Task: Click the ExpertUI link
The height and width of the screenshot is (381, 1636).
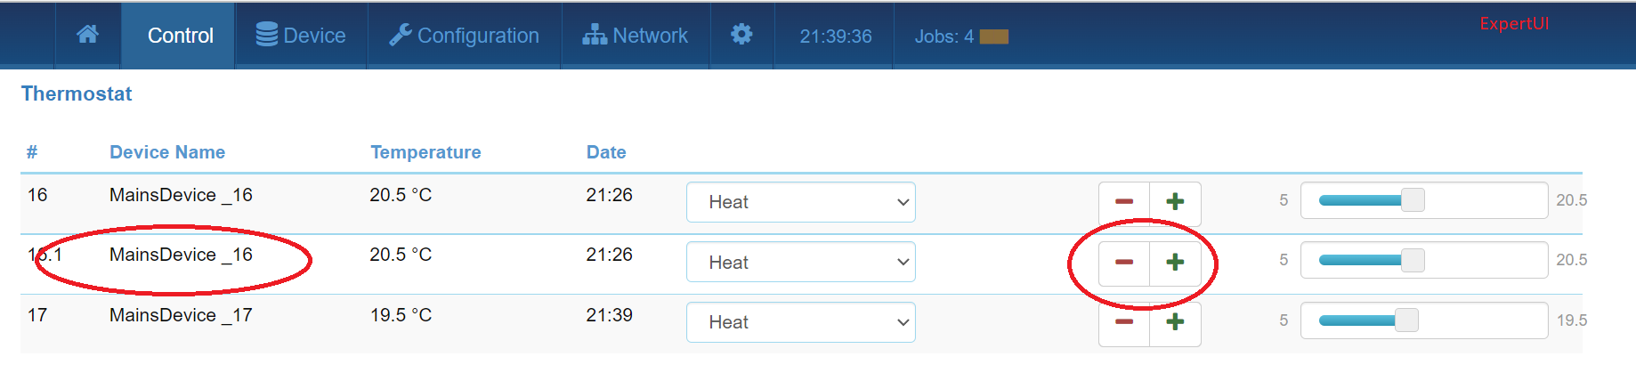Action: (1513, 24)
